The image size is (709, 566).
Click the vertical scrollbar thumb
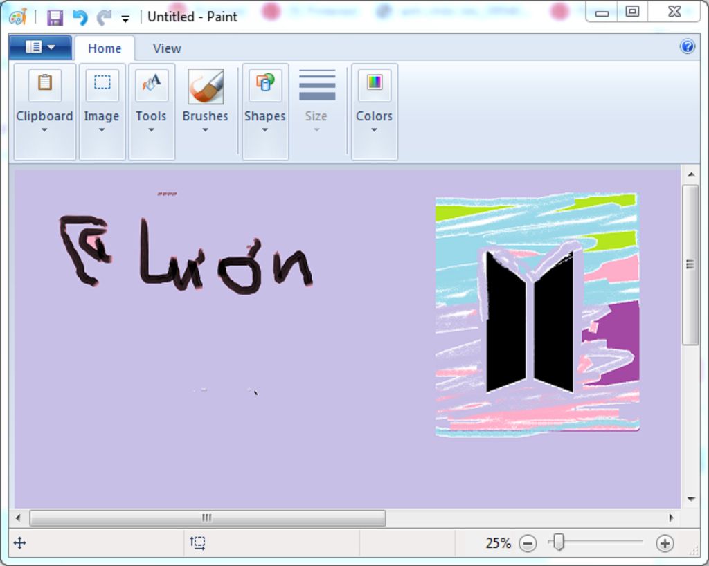(x=690, y=265)
